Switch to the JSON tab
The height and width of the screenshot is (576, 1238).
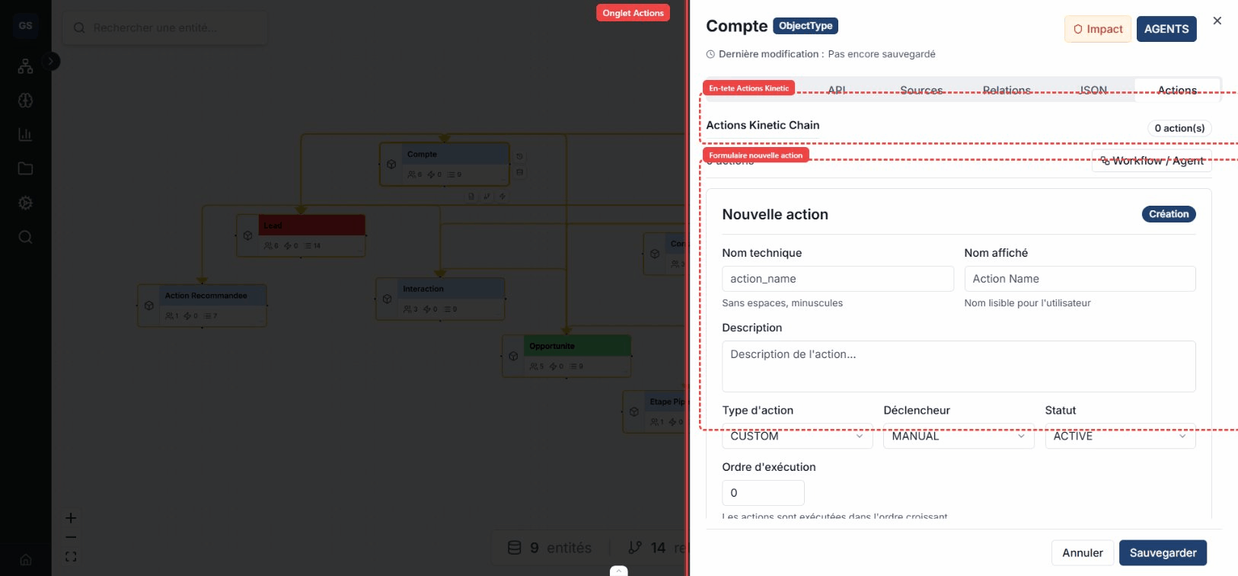point(1093,90)
